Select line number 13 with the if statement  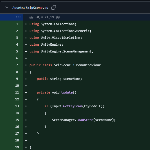(x=17, y=106)
